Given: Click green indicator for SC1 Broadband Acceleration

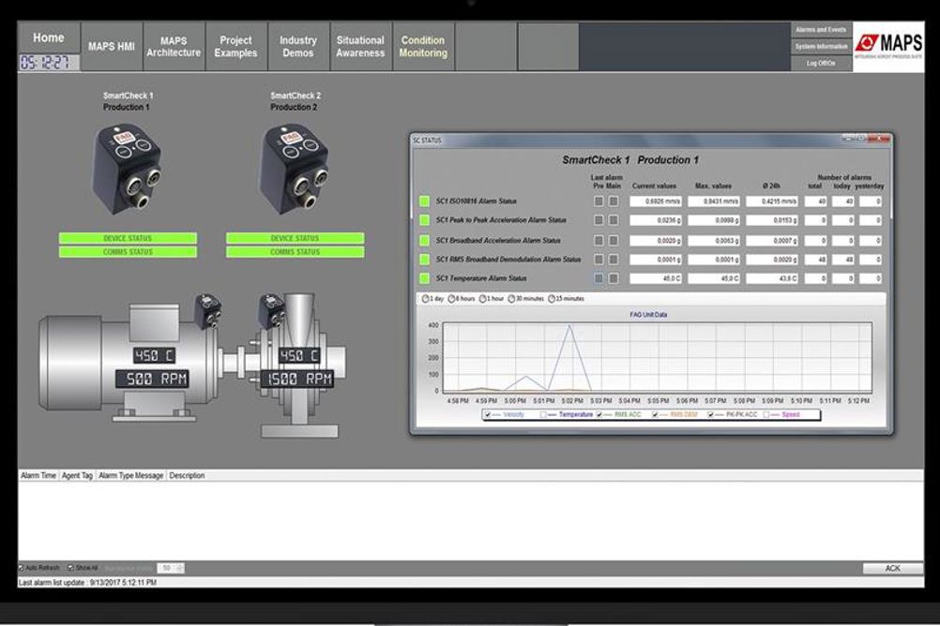Looking at the screenshot, I should click(x=424, y=240).
